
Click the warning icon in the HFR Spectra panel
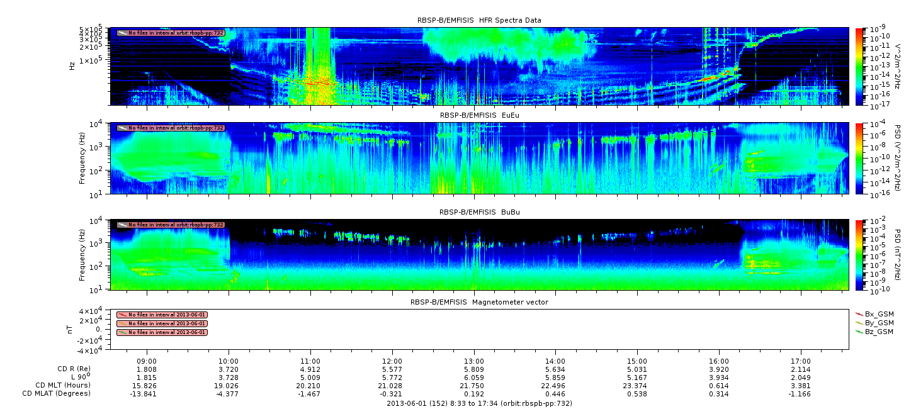(x=122, y=33)
